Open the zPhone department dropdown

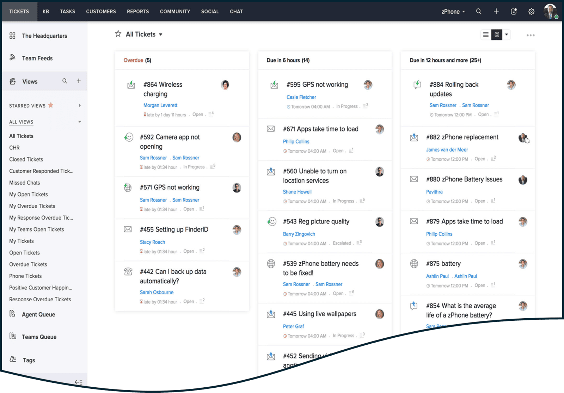(453, 12)
